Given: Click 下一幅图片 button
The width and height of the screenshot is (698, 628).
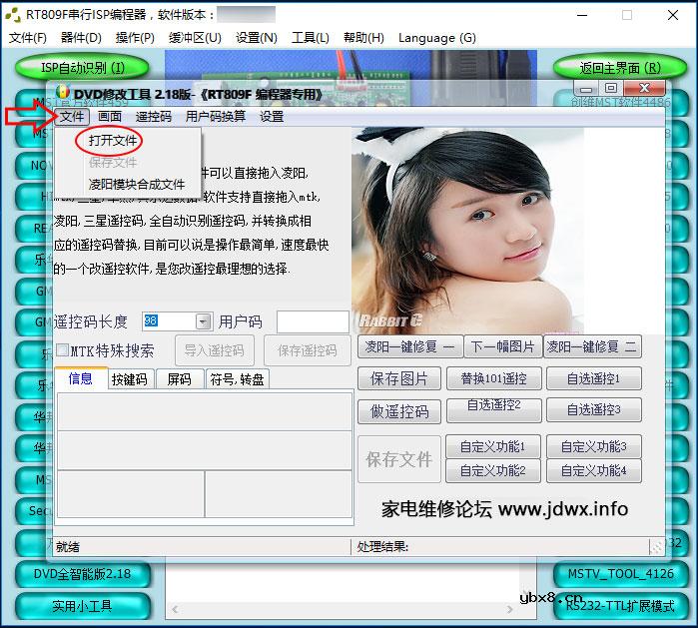Looking at the screenshot, I should tap(503, 346).
